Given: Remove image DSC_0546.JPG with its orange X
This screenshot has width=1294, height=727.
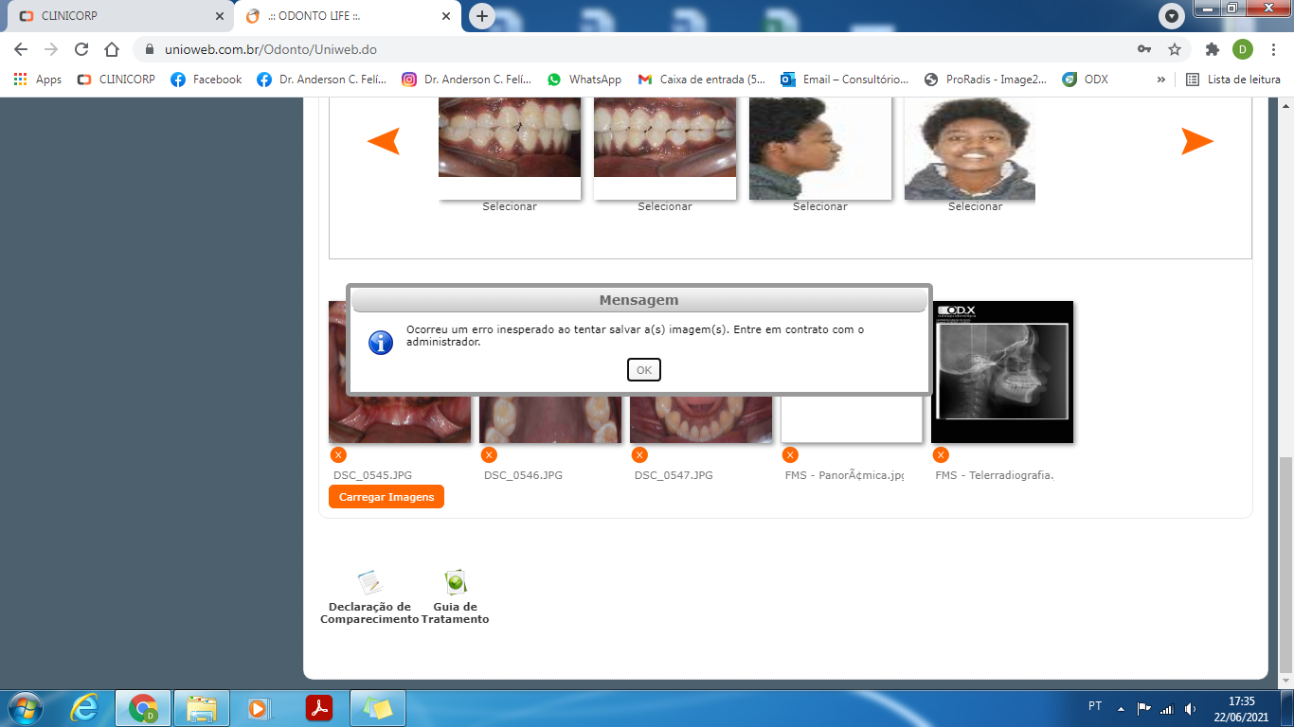Looking at the screenshot, I should 490,455.
